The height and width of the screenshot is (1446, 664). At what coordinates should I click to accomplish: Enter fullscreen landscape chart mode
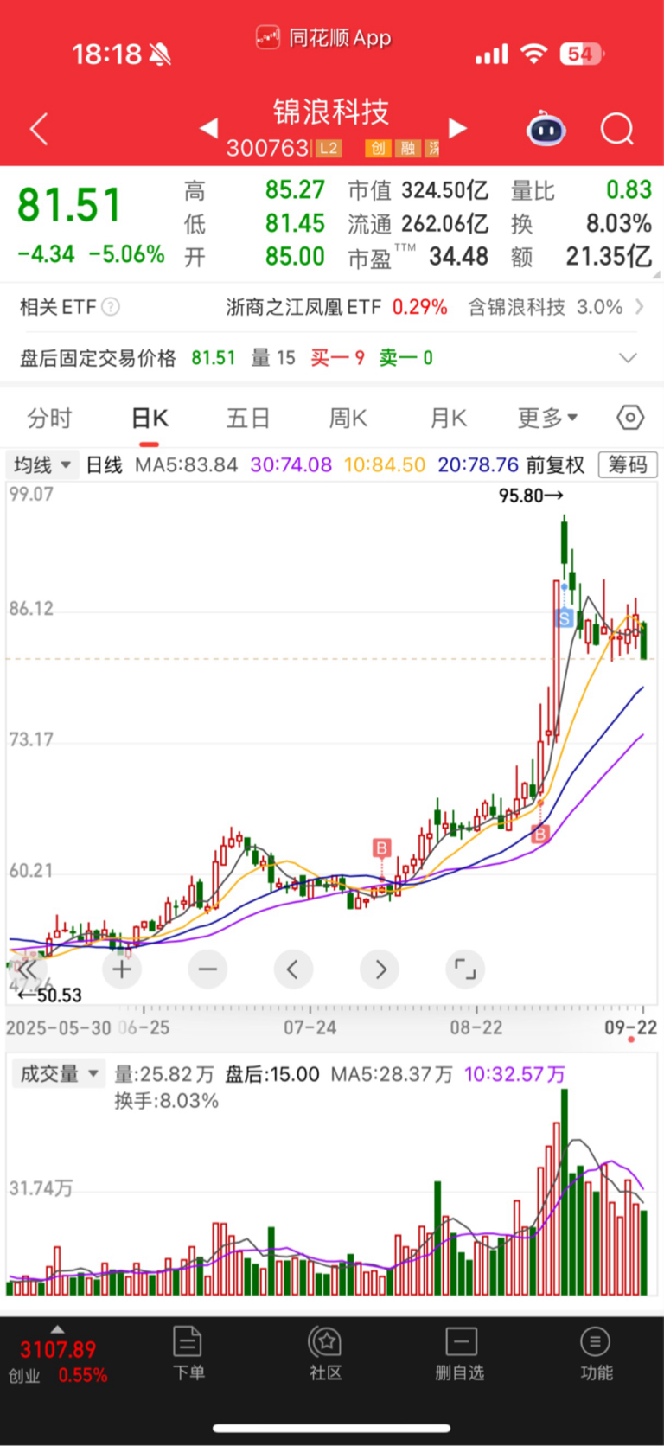(465, 969)
